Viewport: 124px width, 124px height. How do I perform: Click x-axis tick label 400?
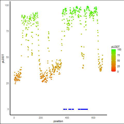click(x=67, y=118)
